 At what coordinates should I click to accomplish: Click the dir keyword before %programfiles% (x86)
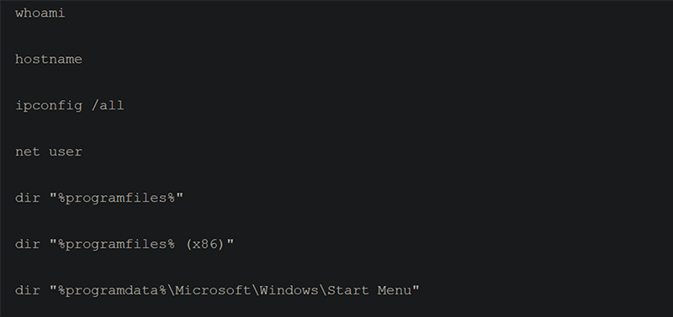coord(28,244)
